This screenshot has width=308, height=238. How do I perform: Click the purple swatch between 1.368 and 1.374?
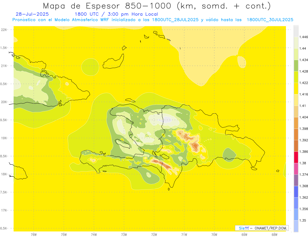(296, 180)
